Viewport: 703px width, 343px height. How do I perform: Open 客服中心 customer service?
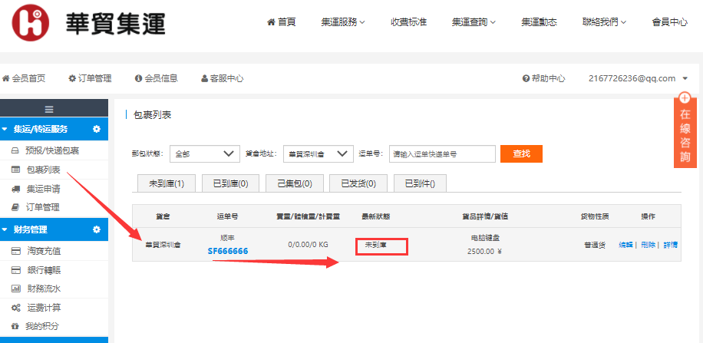click(x=222, y=78)
